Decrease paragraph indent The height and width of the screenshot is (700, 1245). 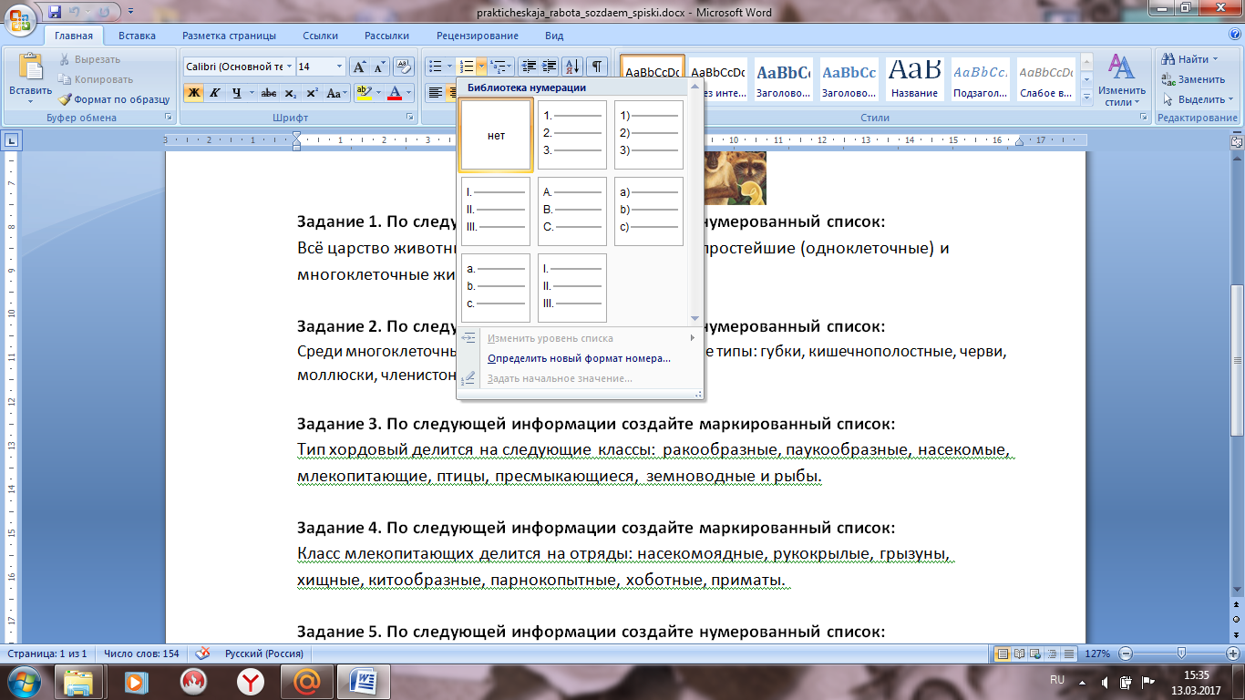(x=528, y=67)
